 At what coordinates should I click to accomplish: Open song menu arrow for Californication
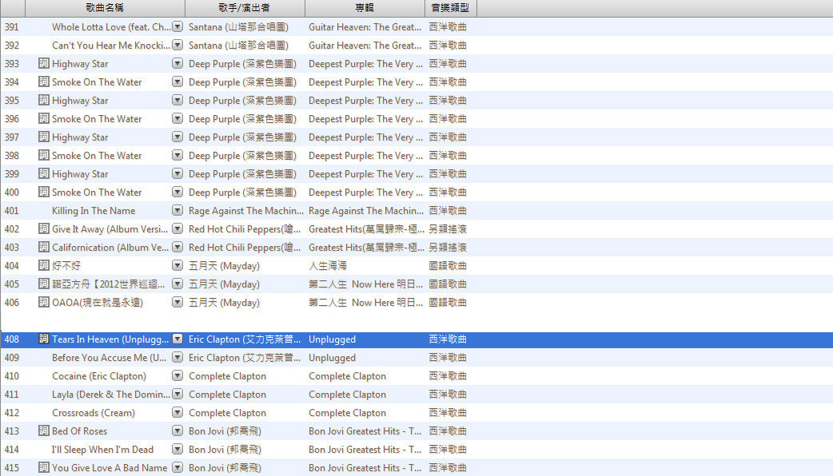click(177, 248)
